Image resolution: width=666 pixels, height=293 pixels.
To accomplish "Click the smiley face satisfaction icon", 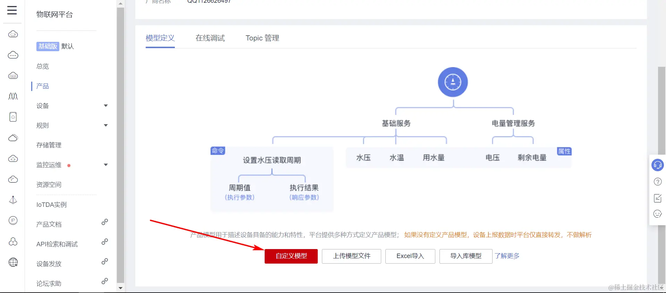I will click(x=657, y=214).
